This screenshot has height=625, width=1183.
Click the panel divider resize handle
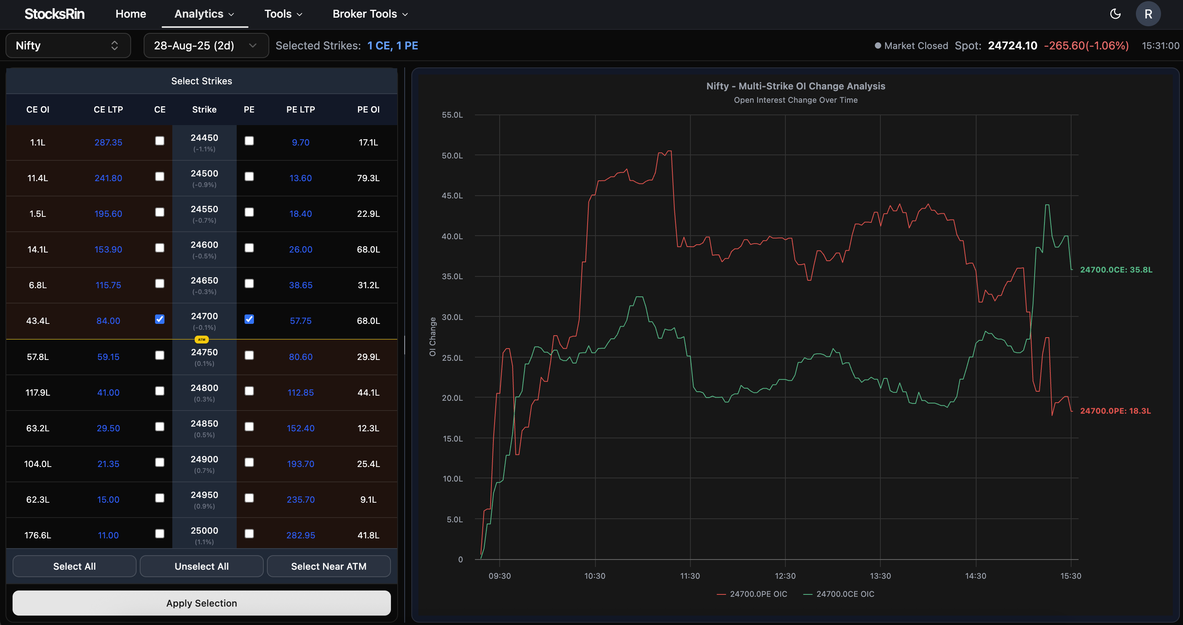click(x=405, y=345)
